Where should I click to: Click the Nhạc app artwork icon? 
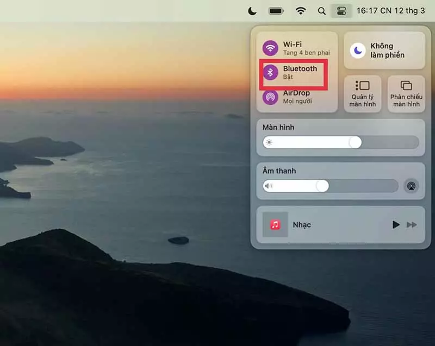[x=275, y=225]
